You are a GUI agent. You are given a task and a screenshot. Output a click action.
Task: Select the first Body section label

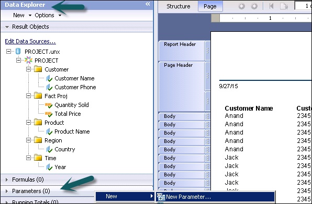click(x=170, y=116)
